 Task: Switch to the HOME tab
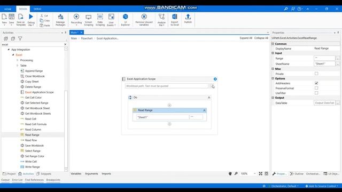(x=7, y=9)
